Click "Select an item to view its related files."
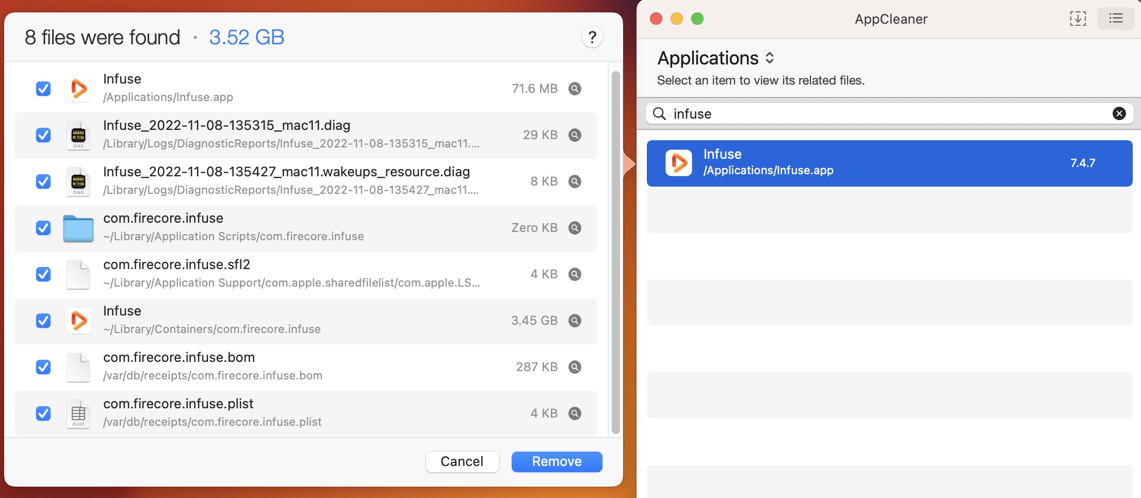Screen dimensions: 1141x498 point(761,80)
